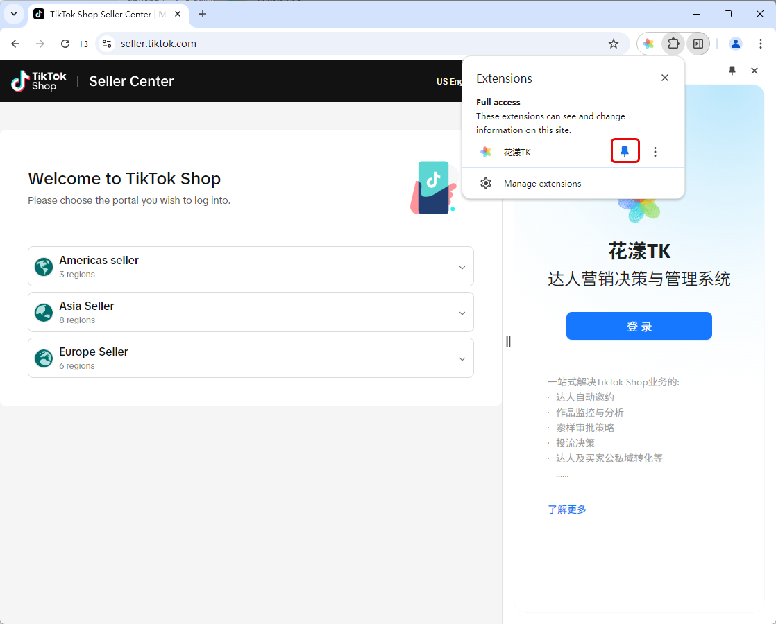The height and width of the screenshot is (624, 776).
Task: Open the Chrome three-dot menu
Action: coord(761,44)
